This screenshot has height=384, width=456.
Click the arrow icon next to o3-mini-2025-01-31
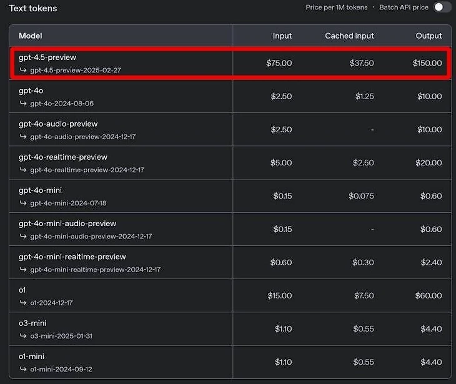pyautogui.click(x=23, y=336)
